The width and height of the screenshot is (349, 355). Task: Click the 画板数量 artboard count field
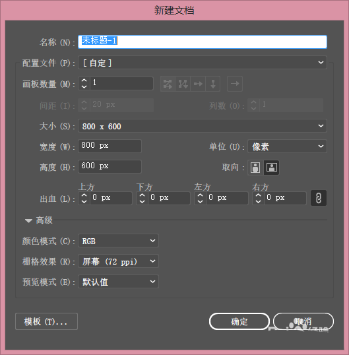coord(121,84)
